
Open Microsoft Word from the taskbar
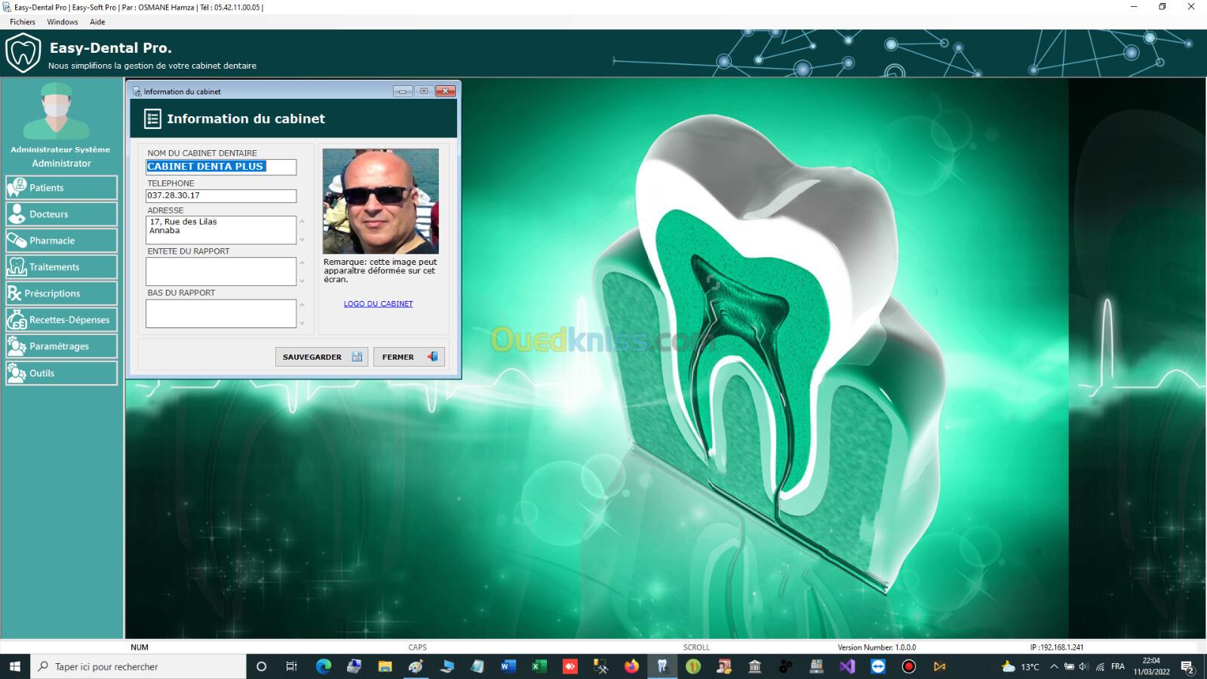[x=508, y=666]
